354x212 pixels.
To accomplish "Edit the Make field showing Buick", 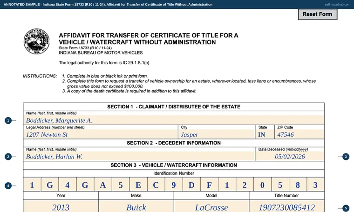I will (136, 206).
